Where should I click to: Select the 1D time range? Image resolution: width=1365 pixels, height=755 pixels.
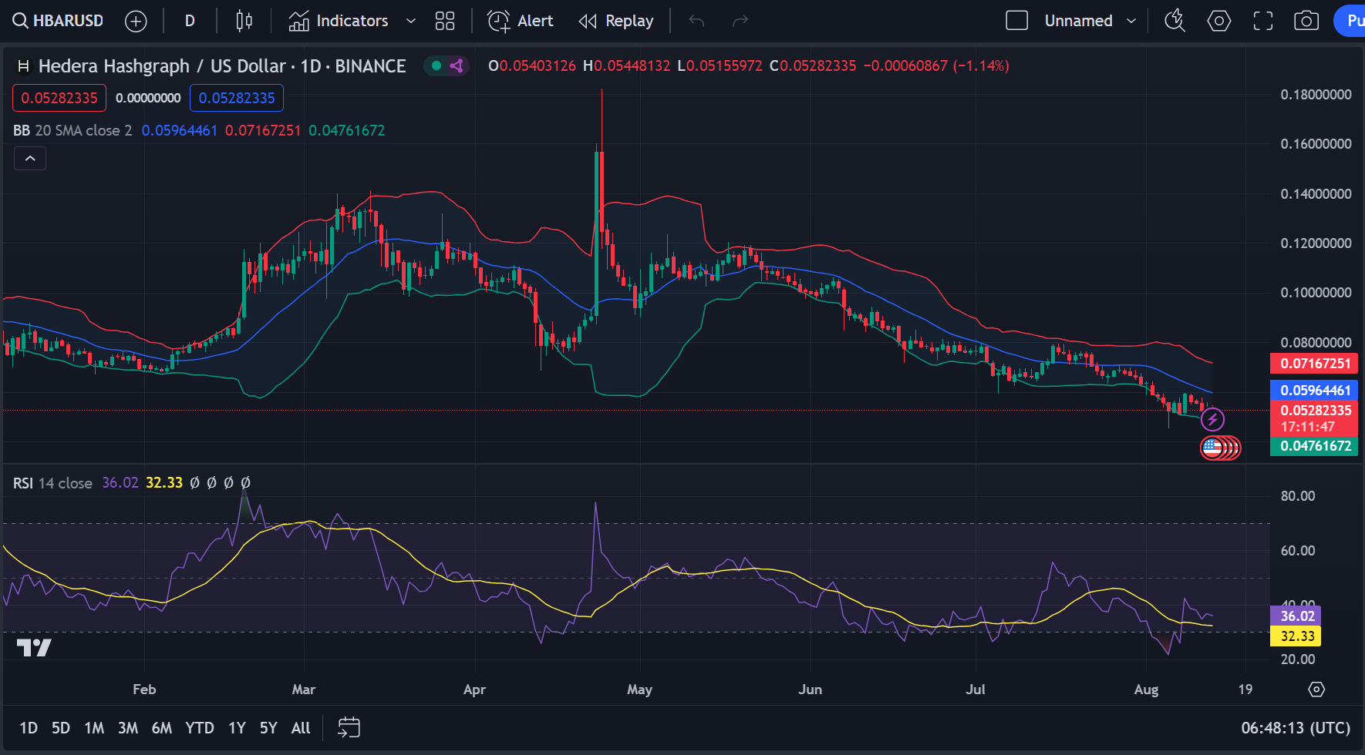29,728
